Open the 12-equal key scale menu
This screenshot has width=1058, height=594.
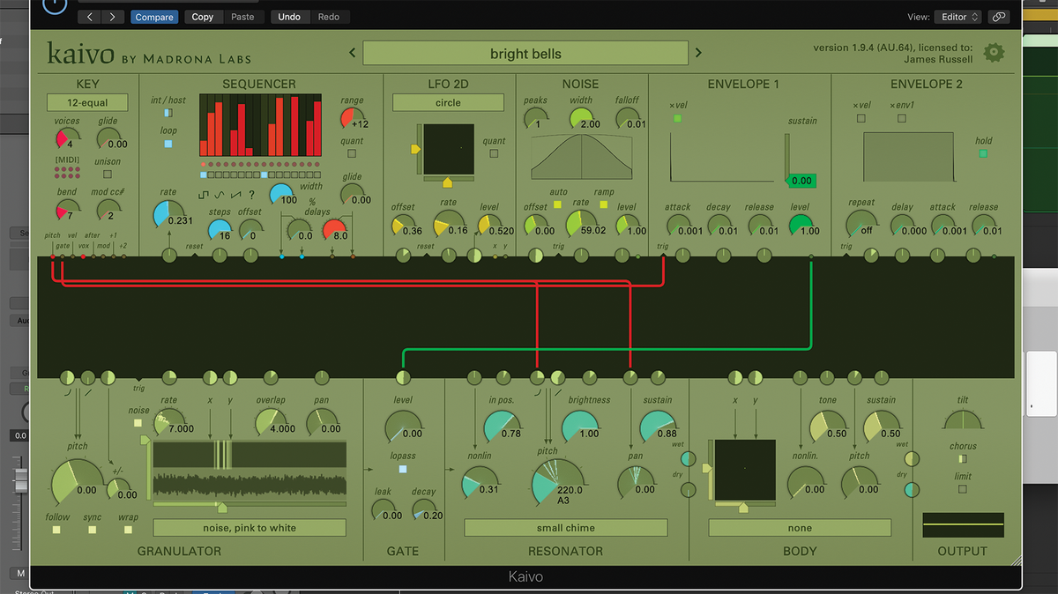(x=86, y=102)
